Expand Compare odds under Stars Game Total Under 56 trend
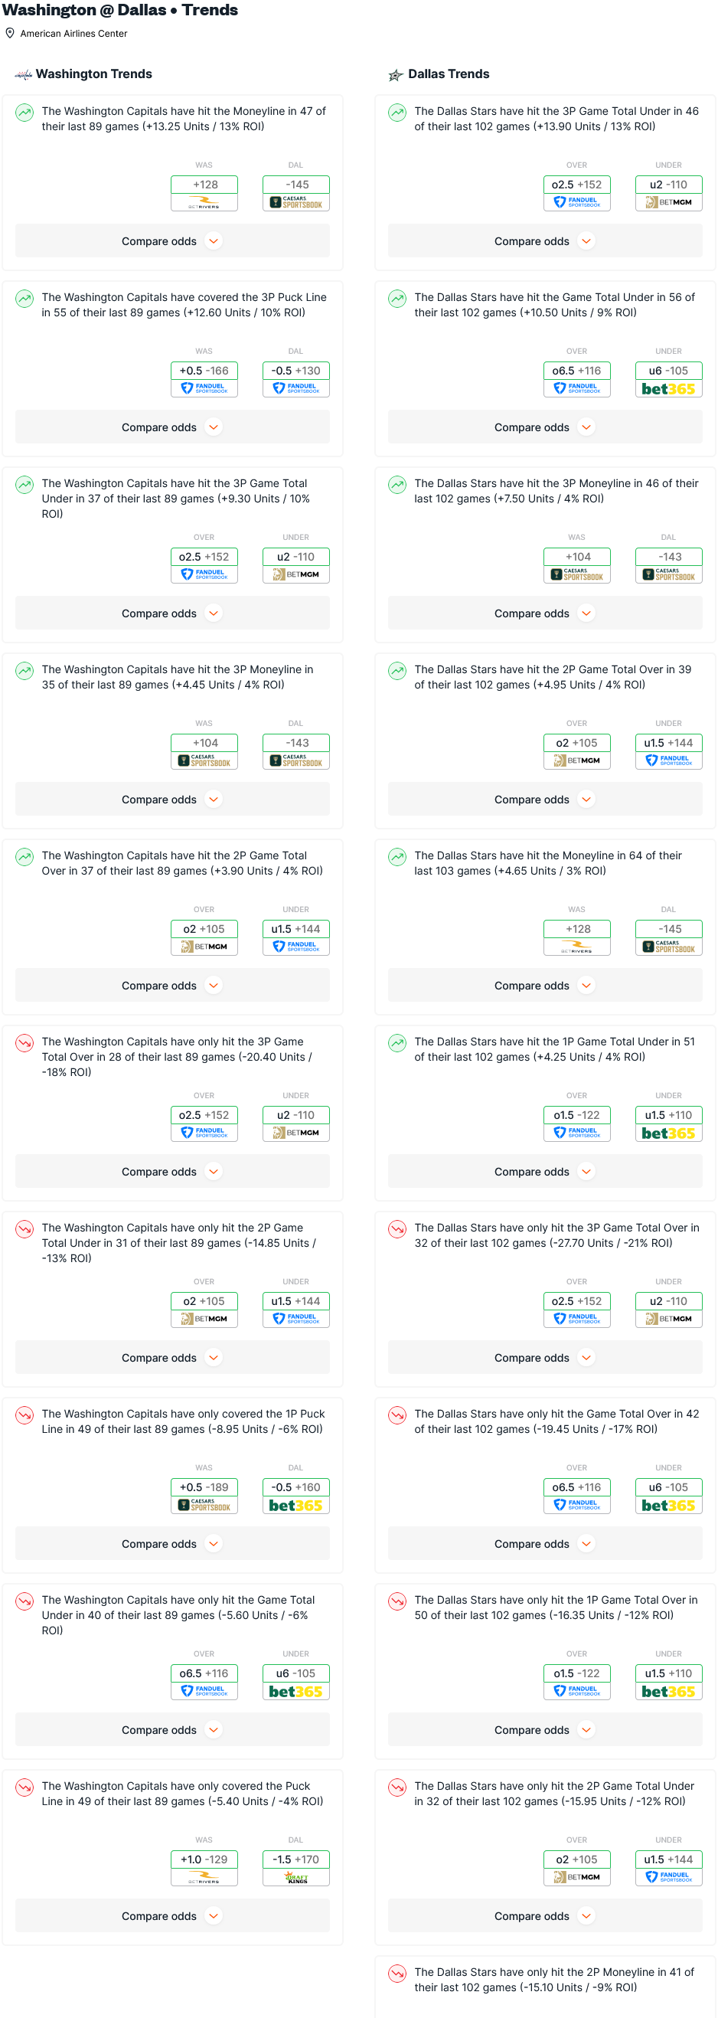Viewport: 718px width, 2018px height. 545,427
